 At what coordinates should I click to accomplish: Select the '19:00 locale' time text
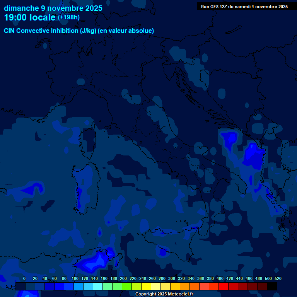click(30, 18)
